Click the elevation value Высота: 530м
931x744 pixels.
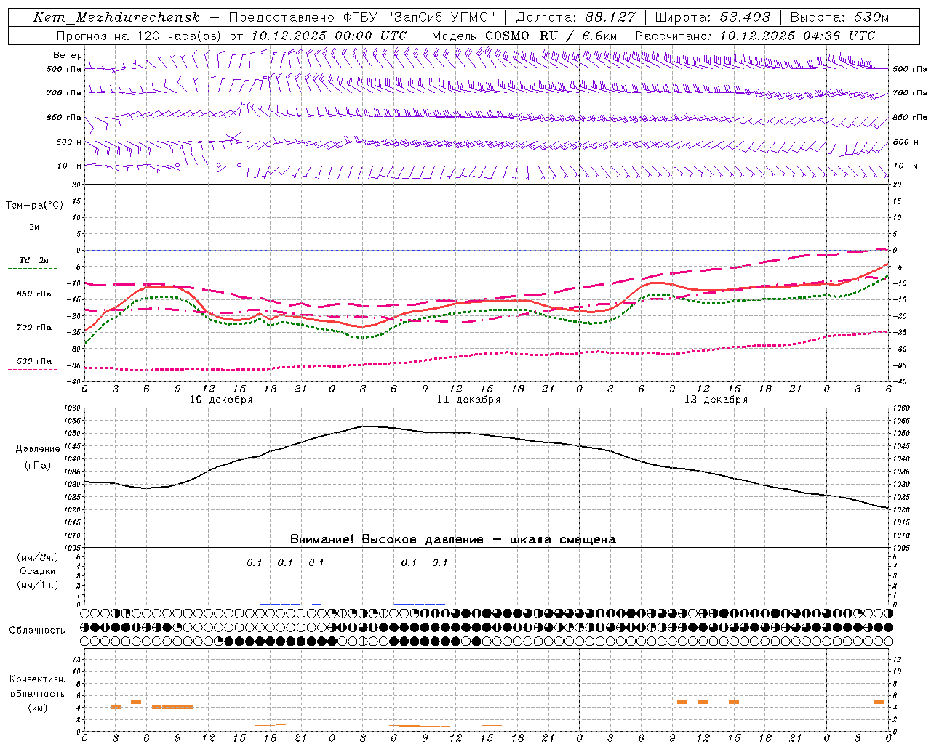click(839, 17)
